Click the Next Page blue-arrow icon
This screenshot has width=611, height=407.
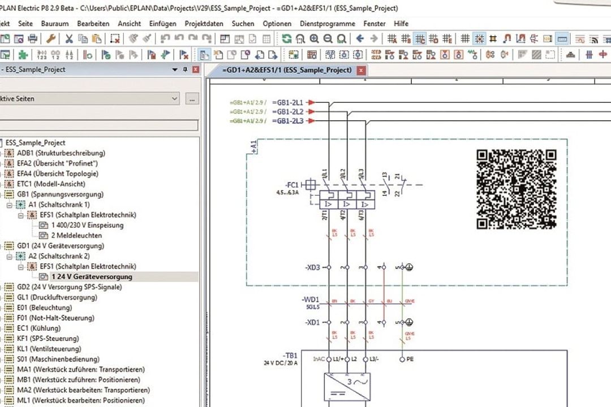(x=273, y=54)
